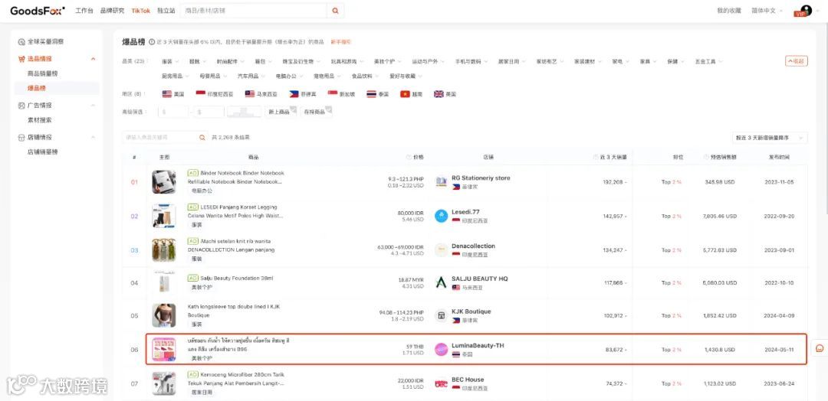
Task: Click the SALJU BEAUTY HQ store logo
Action: point(441,283)
